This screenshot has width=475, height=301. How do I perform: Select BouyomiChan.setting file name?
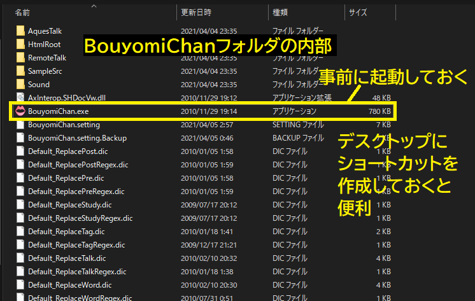coord(64,125)
